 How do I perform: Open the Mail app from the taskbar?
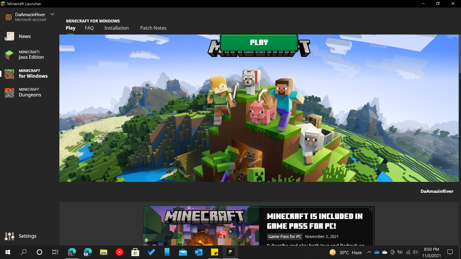183,252
